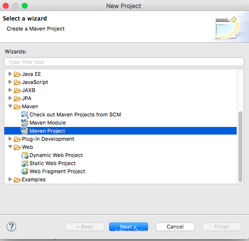The height and width of the screenshot is (241, 249).
Task: Click the Check out Maven Projects SCM icon
Action: pyautogui.click(x=25, y=115)
